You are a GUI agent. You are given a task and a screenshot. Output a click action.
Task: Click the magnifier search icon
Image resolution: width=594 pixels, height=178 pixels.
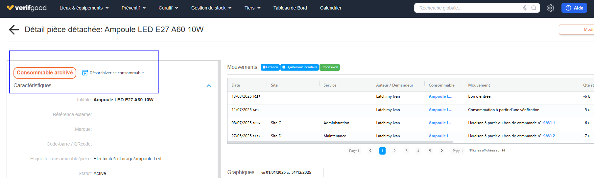tap(534, 8)
